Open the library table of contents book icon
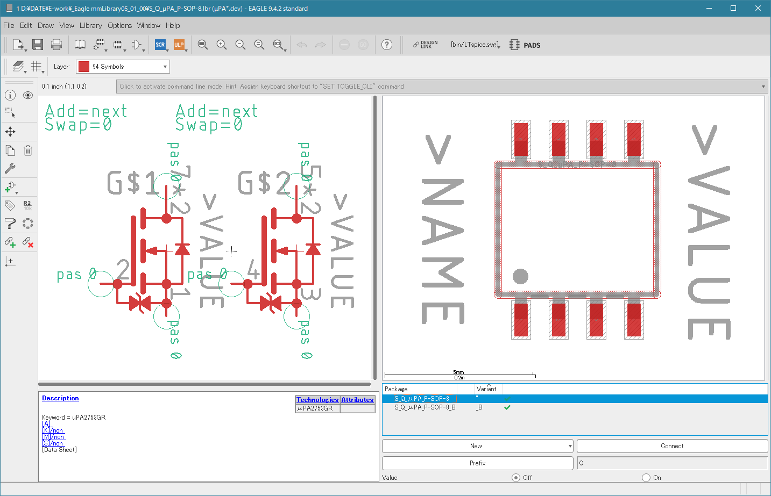Viewport: 771px width, 496px height. pos(80,45)
